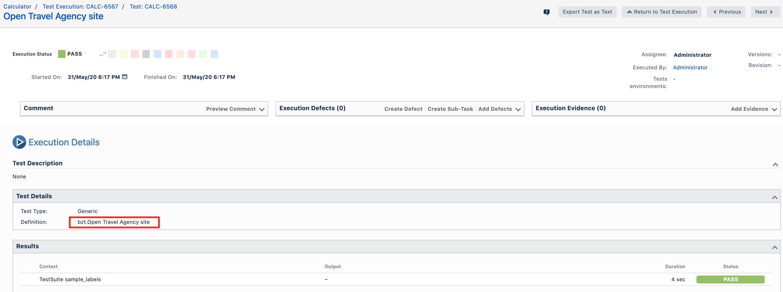Collapse the Test Description section

[775, 164]
